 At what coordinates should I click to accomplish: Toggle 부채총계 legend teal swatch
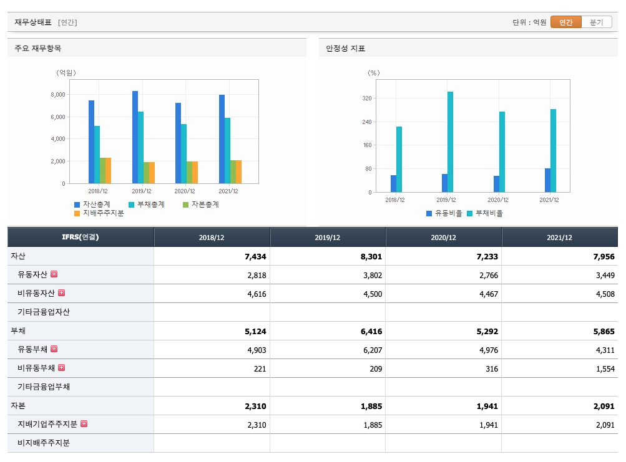click(x=131, y=205)
